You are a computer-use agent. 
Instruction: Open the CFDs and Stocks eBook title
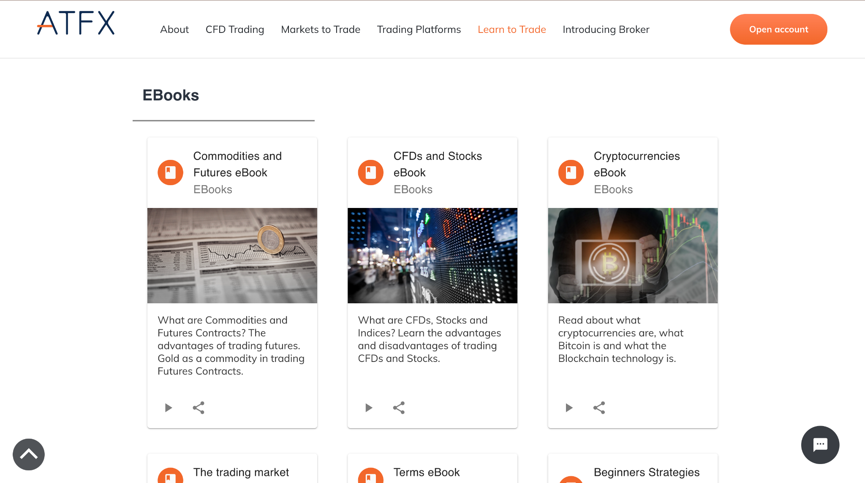438,164
